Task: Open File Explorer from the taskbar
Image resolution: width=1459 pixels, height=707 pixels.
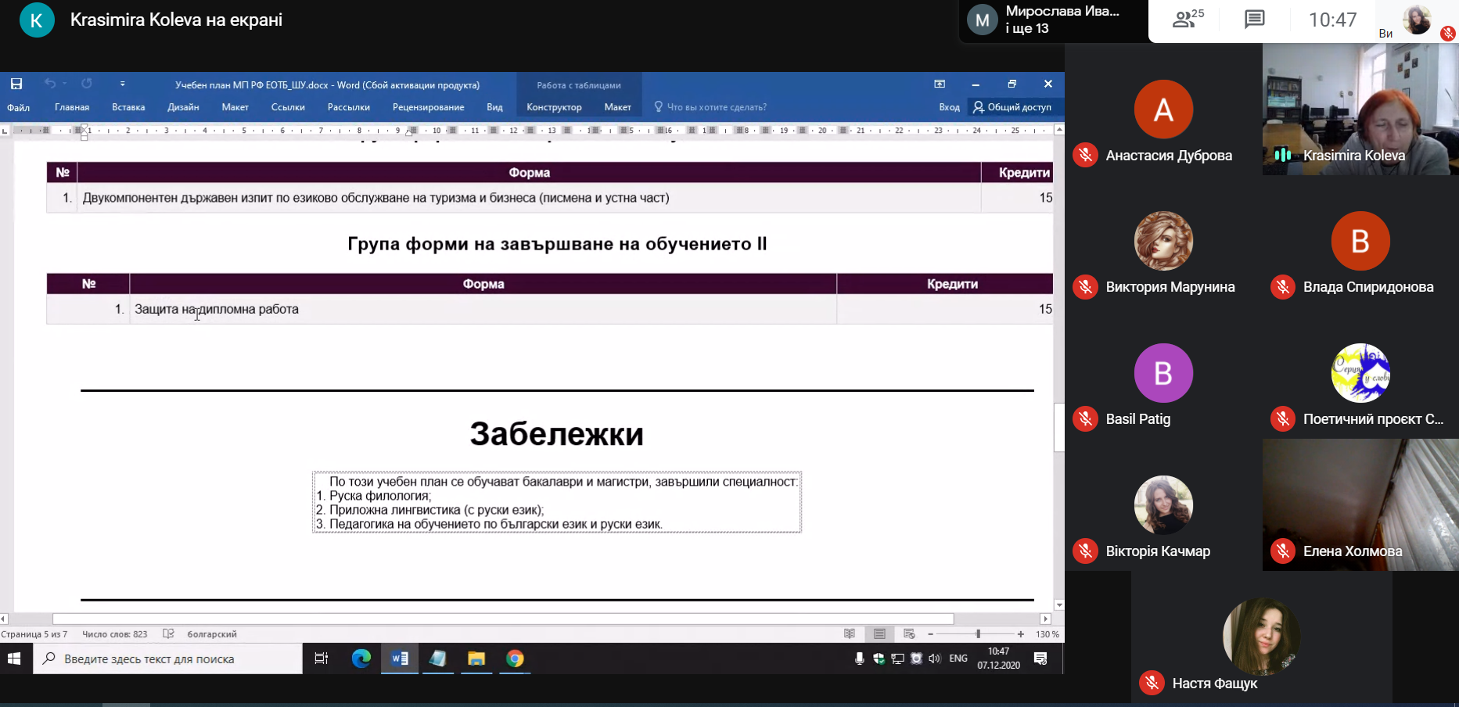Action: coord(476,659)
